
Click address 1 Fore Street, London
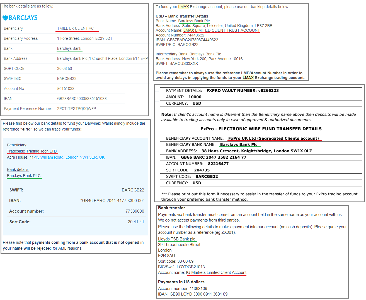[85, 38]
